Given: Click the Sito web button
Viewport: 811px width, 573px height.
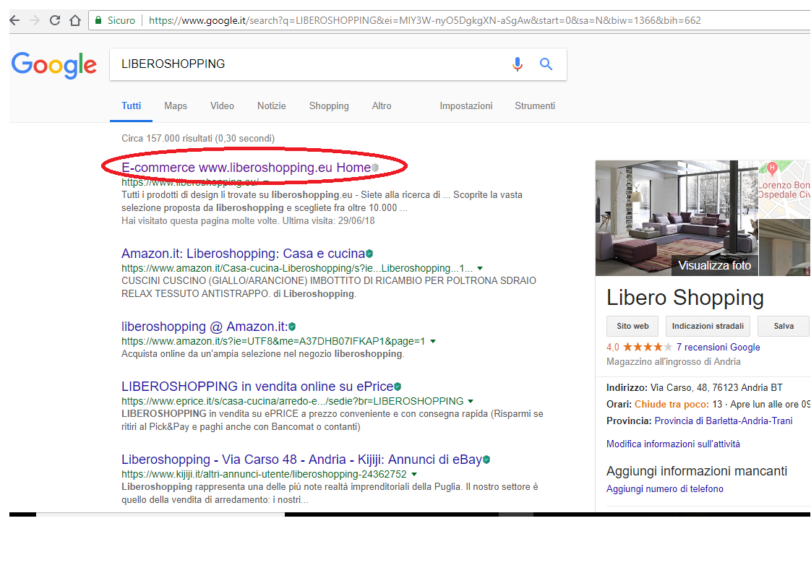Looking at the screenshot, I should pyautogui.click(x=632, y=326).
